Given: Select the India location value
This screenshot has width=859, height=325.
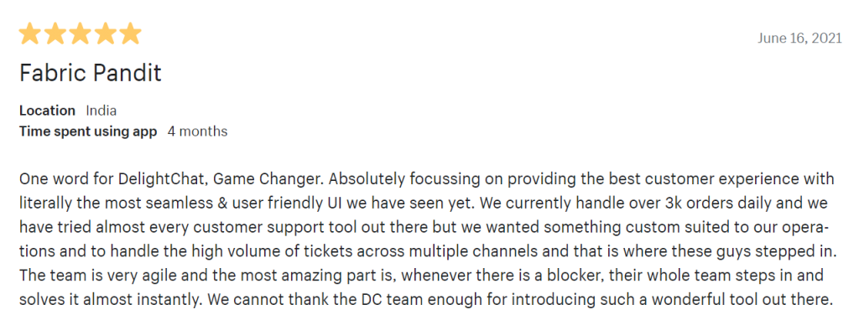Looking at the screenshot, I should point(102,111).
